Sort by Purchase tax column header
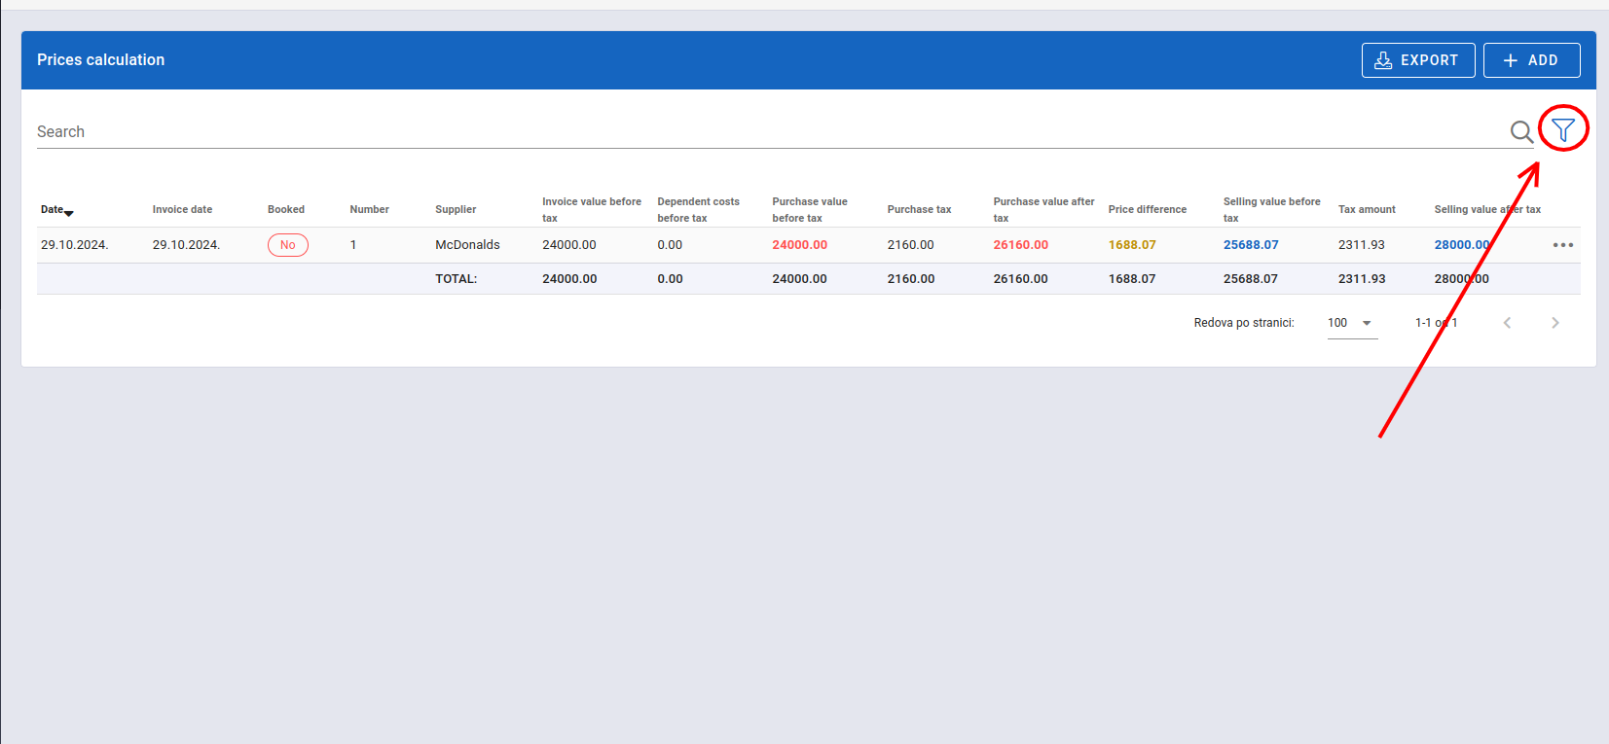This screenshot has height=744, width=1609. coord(919,209)
